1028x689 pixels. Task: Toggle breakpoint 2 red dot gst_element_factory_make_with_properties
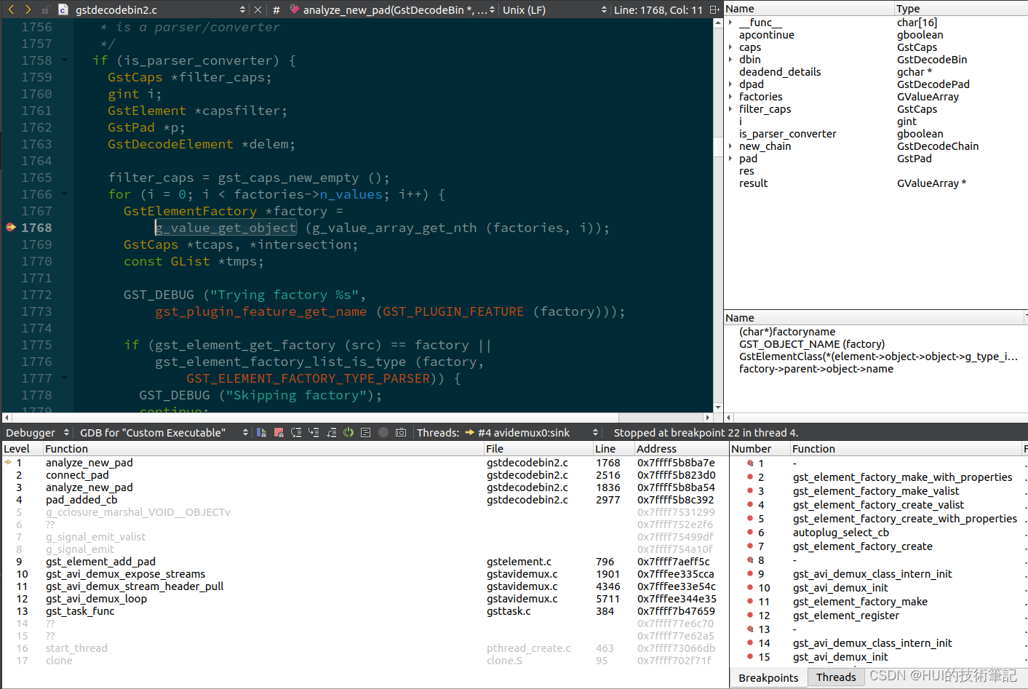[x=750, y=477]
